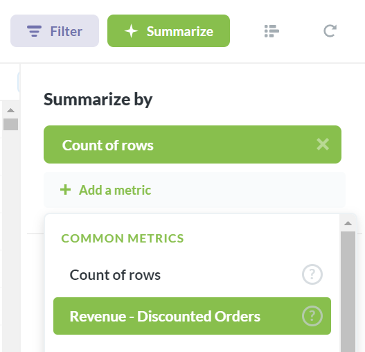The image size is (365, 352).
Task: Open the green Count of rows pill
Action: [193, 144]
